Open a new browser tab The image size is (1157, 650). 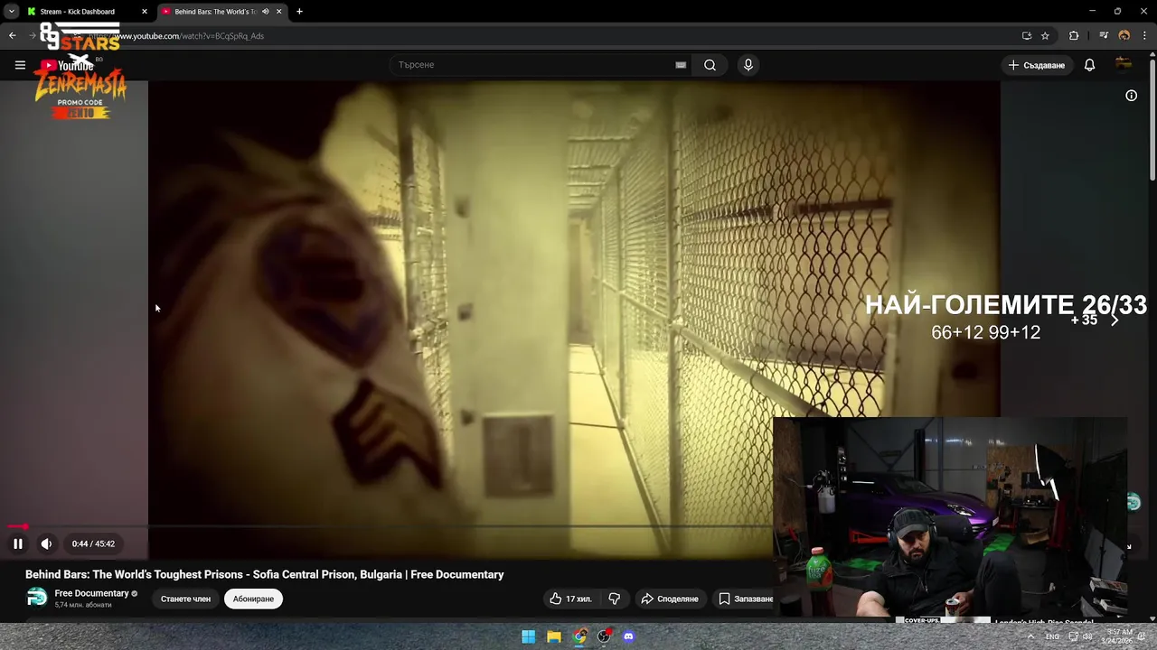pyautogui.click(x=299, y=12)
